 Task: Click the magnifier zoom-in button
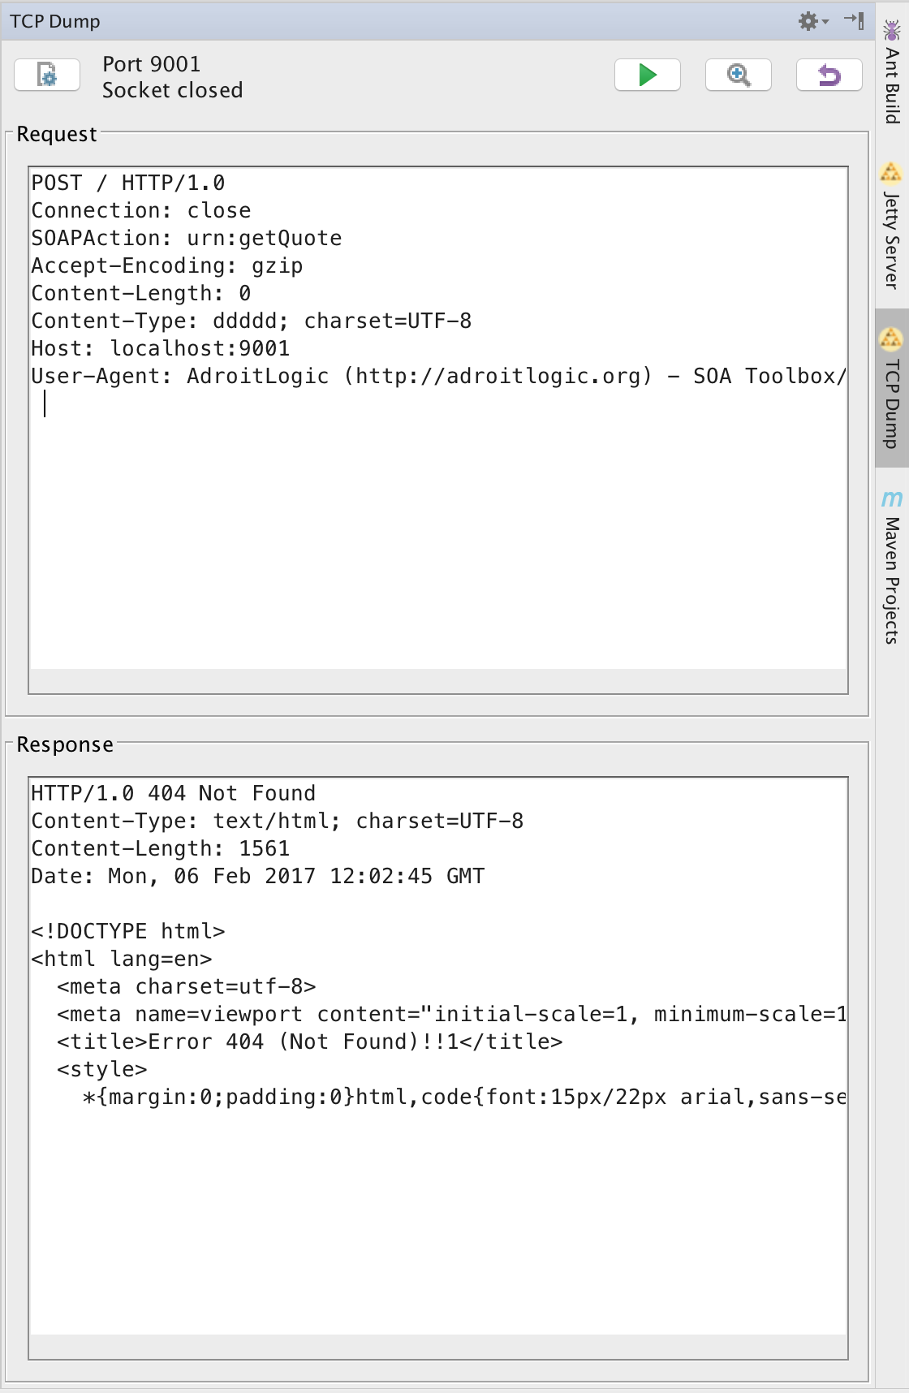(739, 75)
